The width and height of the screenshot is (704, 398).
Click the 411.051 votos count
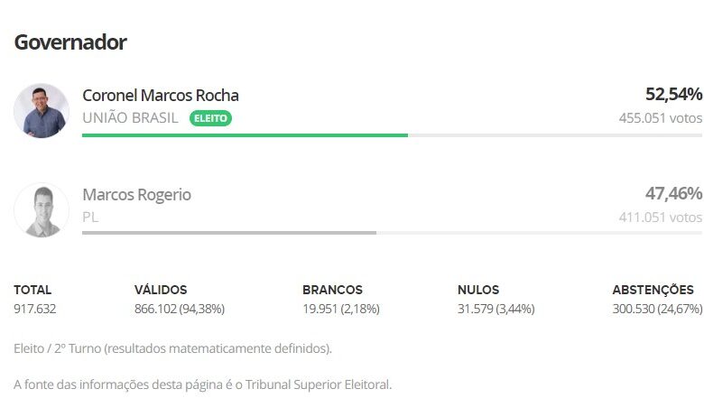pos(660,217)
